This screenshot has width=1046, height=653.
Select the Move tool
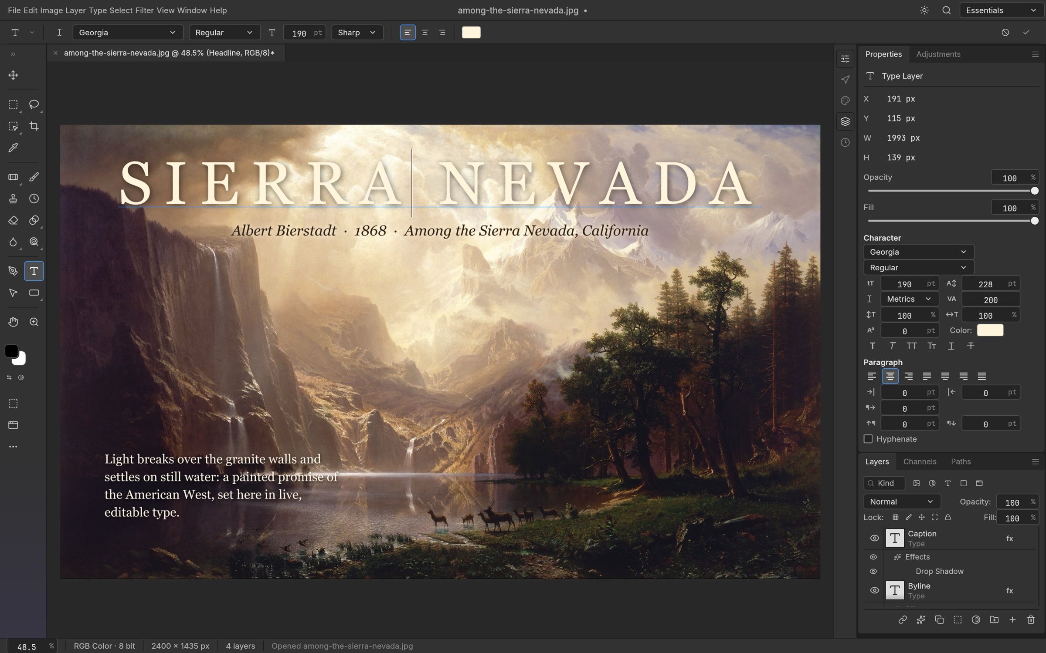click(x=13, y=75)
